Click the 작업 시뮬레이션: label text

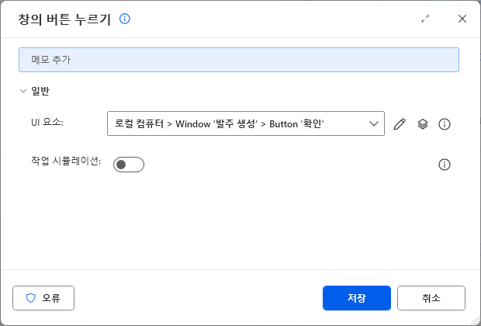(x=66, y=161)
